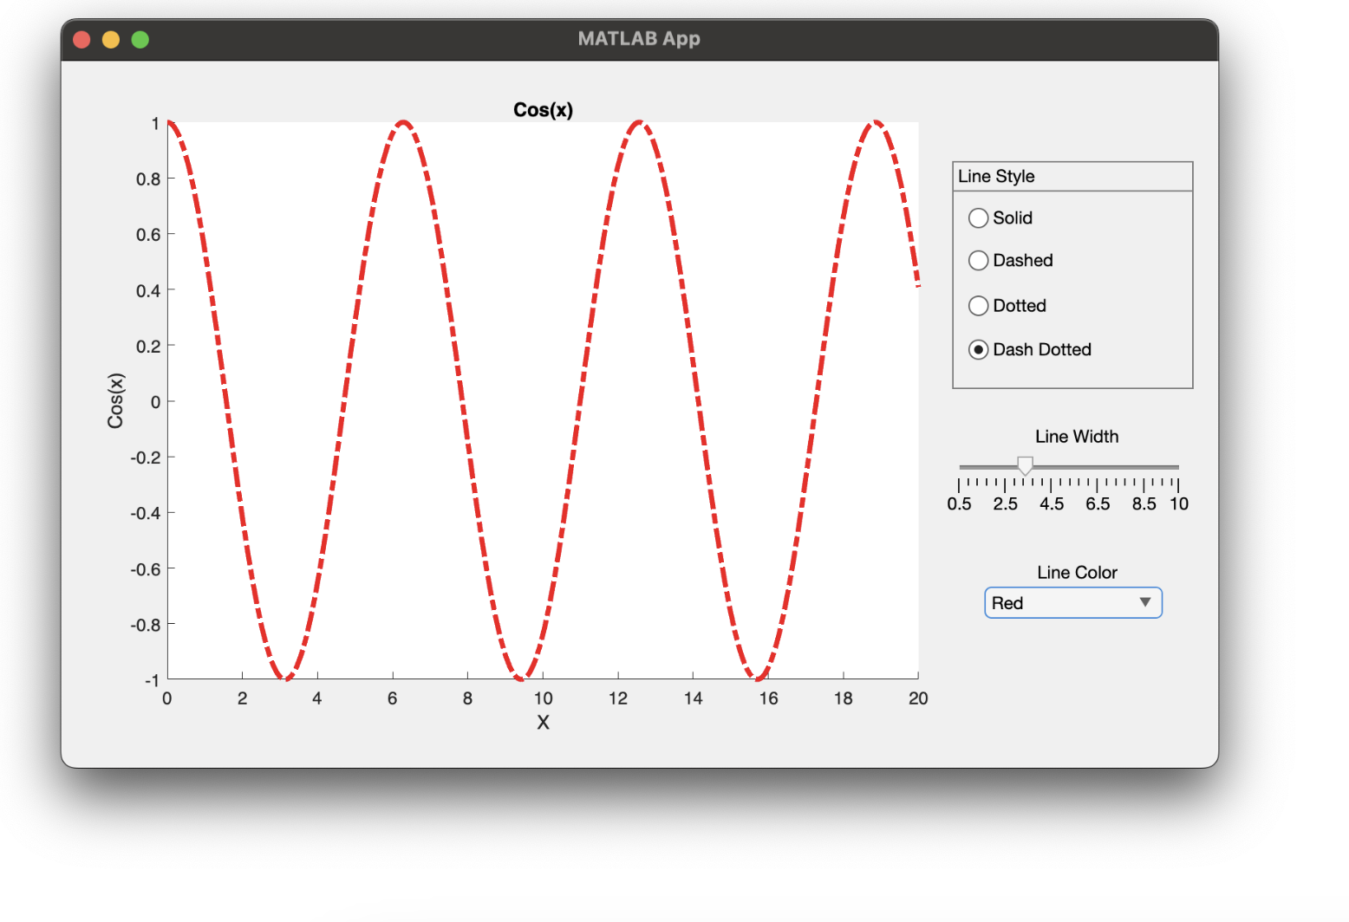Click the X axis label
Image resolution: width=1349 pixels, height=922 pixels.
pos(543,722)
